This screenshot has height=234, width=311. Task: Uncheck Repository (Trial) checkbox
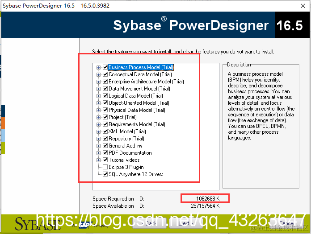(105, 138)
